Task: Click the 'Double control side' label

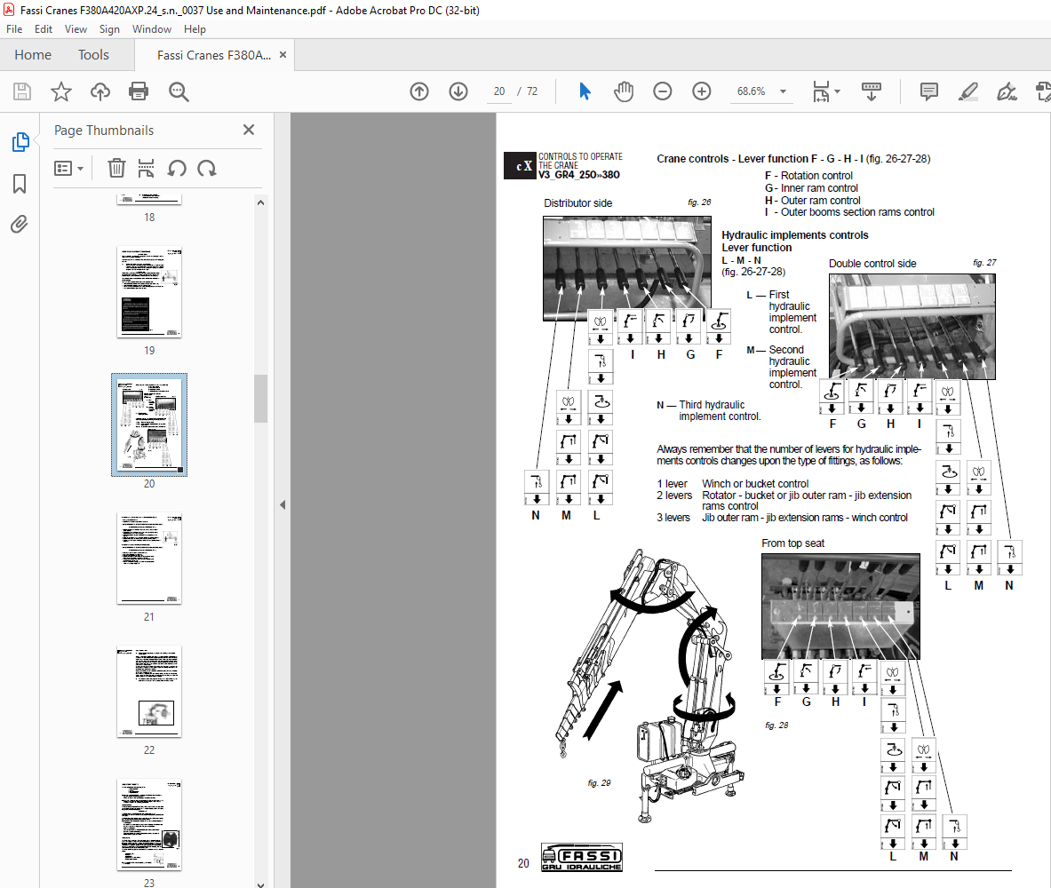Action: pyautogui.click(x=872, y=264)
